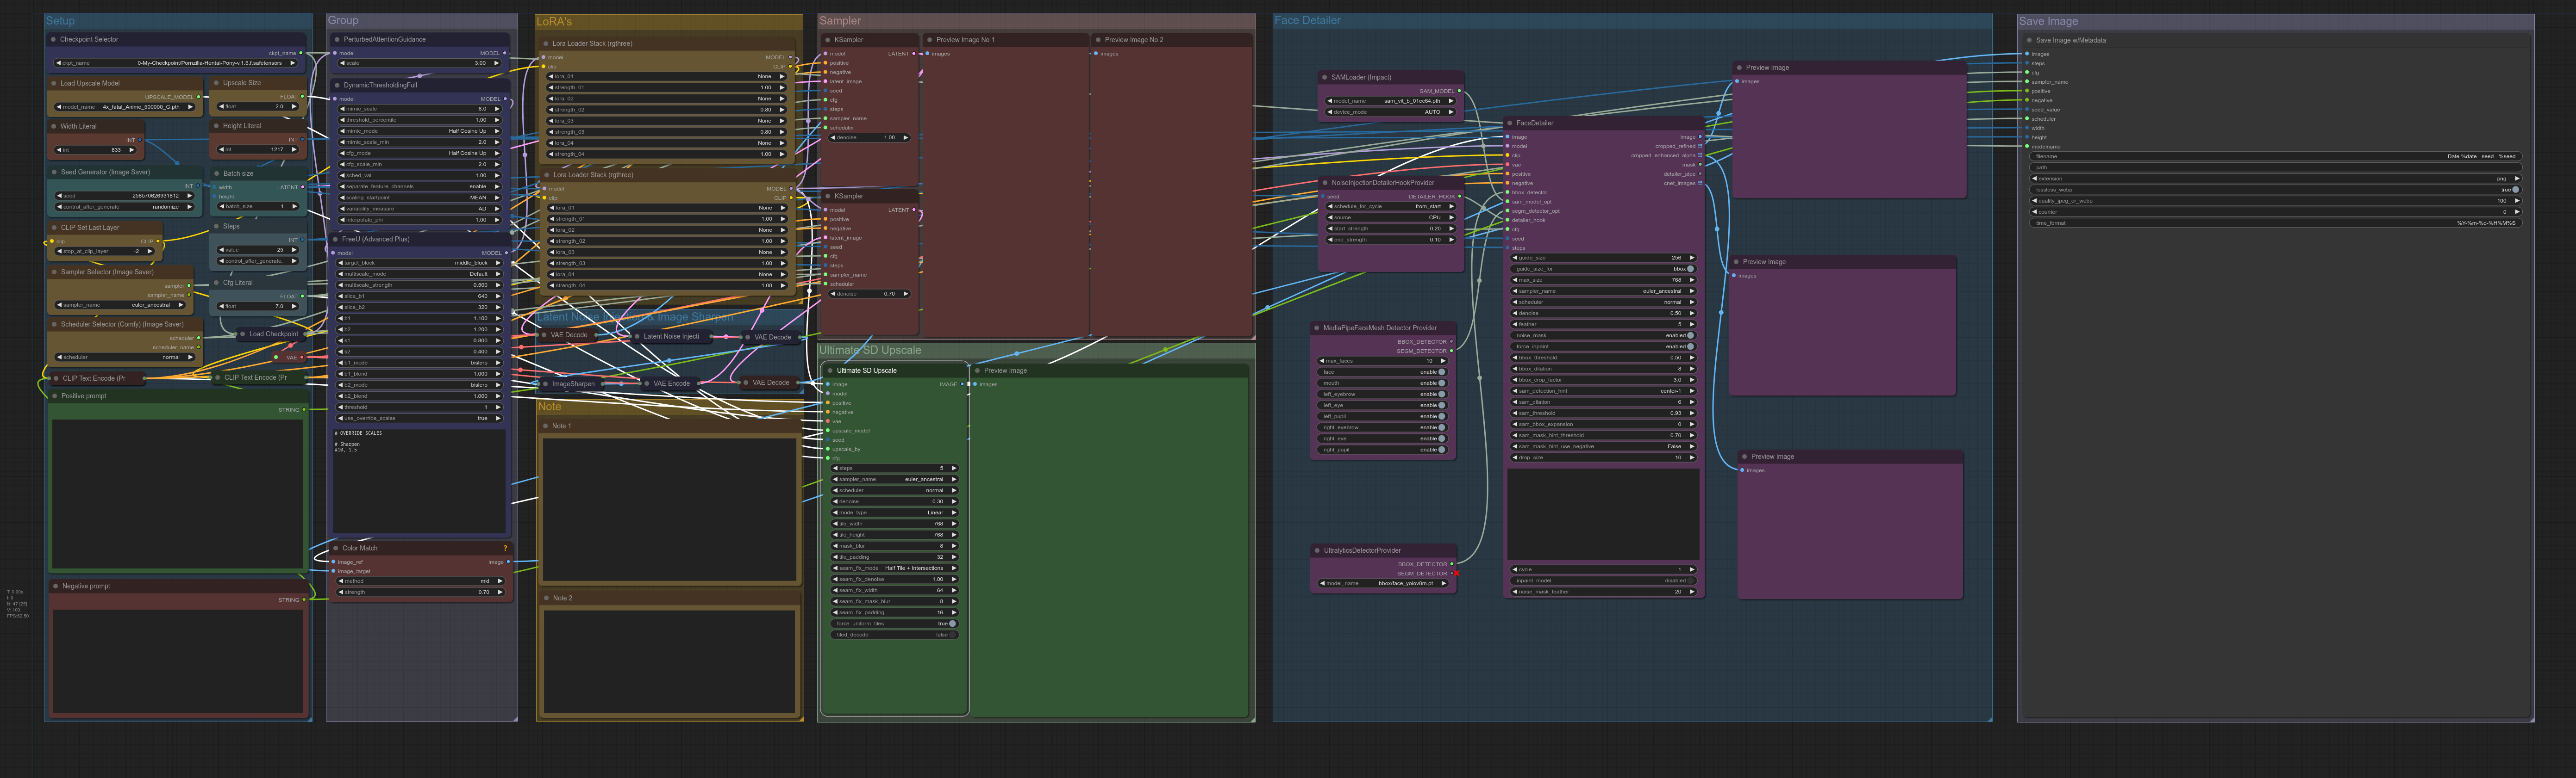Click the question mark badge on Color Match
2576x778 pixels.
pyautogui.click(x=505, y=548)
